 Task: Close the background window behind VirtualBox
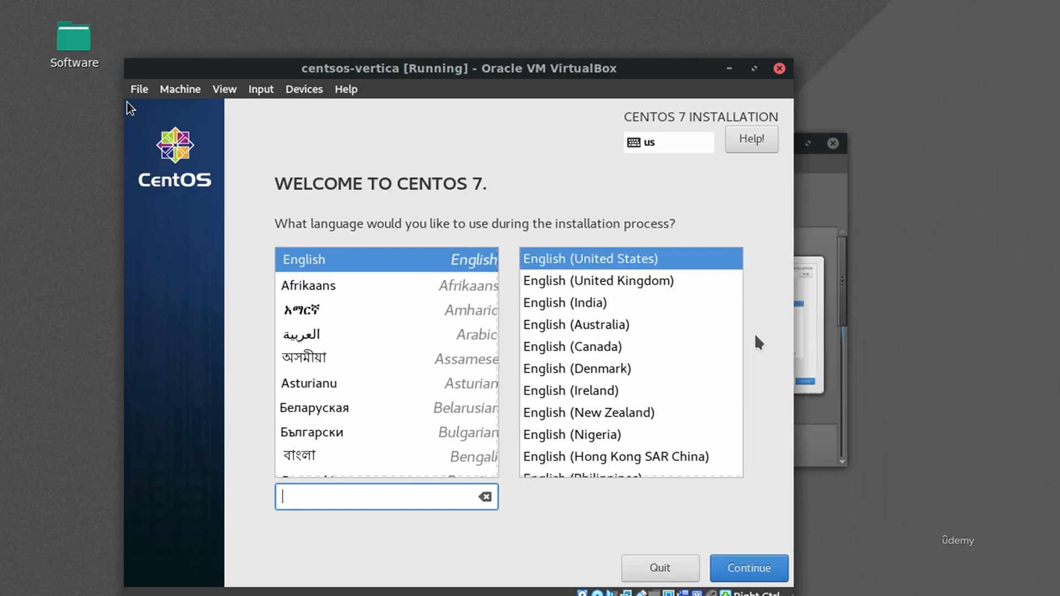click(x=833, y=143)
